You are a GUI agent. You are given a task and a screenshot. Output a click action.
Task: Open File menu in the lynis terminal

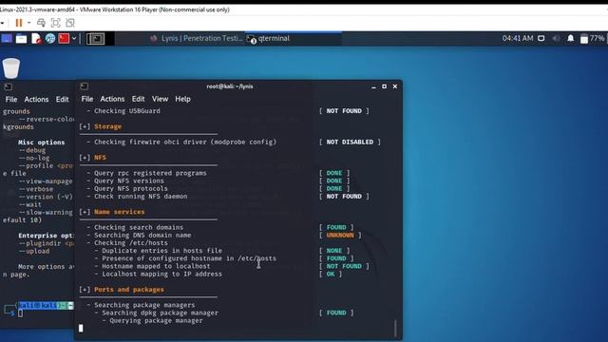tap(87, 99)
